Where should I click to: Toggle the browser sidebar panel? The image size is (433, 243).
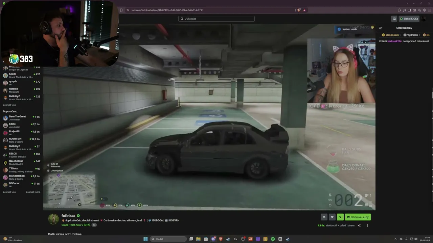tap(409, 10)
